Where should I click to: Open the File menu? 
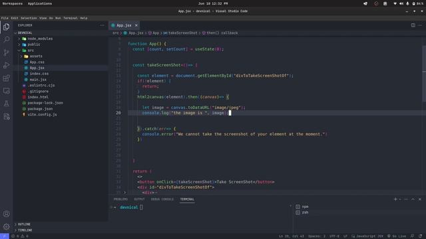tap(5, 18)
